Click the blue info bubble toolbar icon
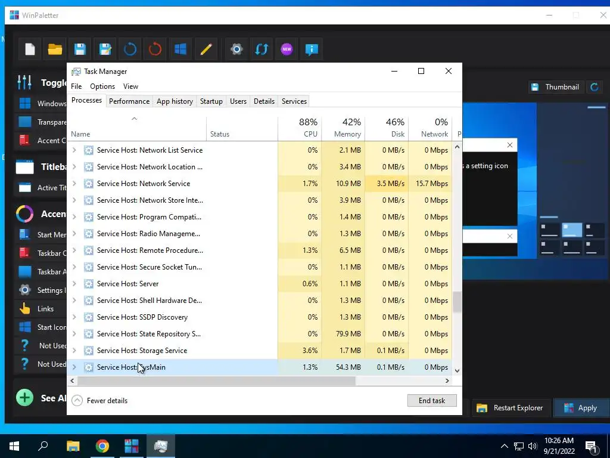This screenshot has height=458, width=610. [x=312, y=49]
